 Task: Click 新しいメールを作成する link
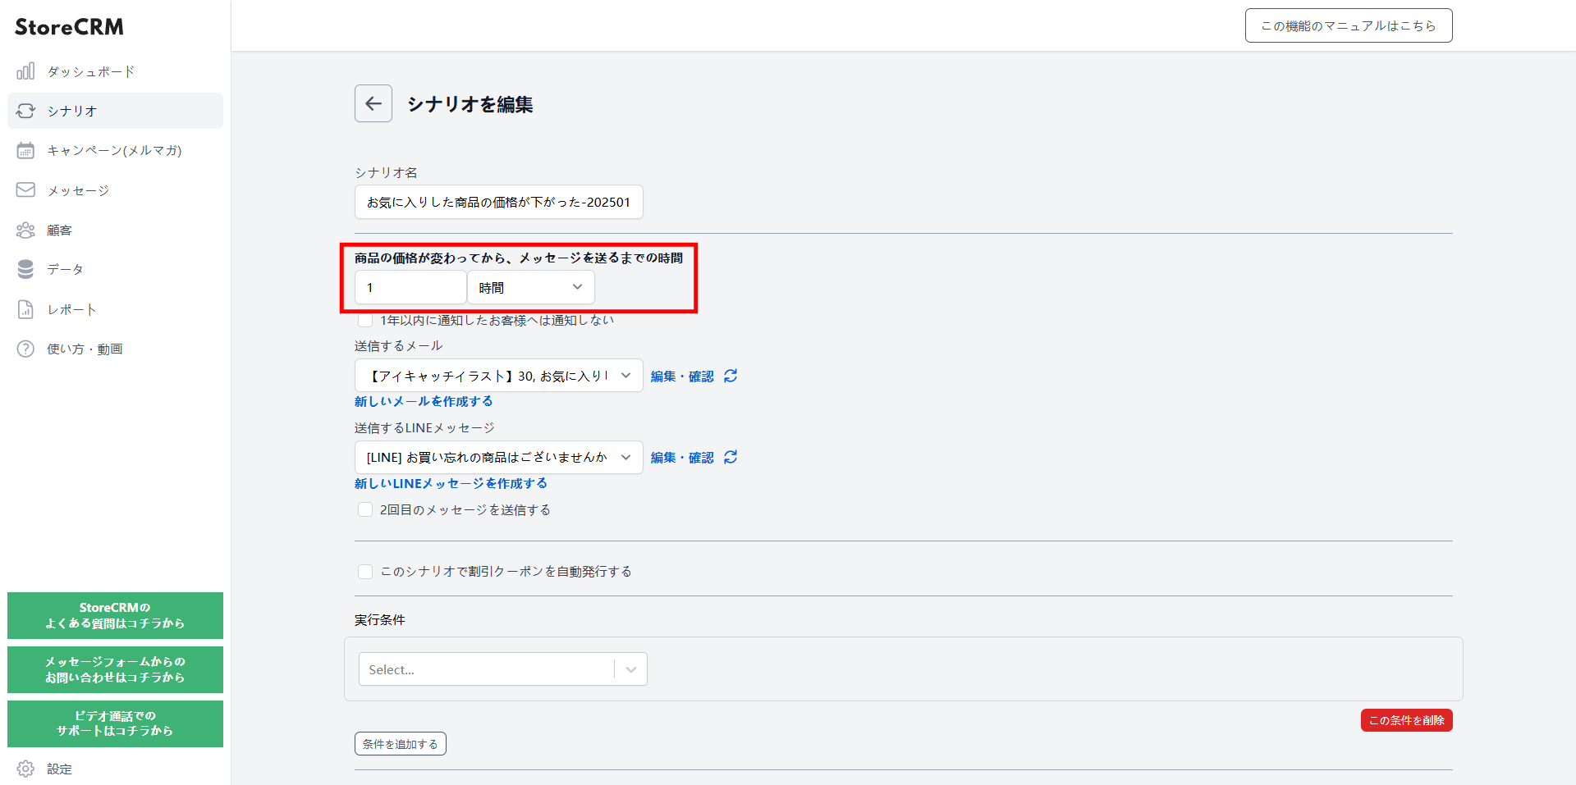tap(424, 401)
